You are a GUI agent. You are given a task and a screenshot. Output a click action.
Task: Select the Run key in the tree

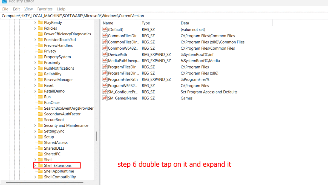click(47, 97)
